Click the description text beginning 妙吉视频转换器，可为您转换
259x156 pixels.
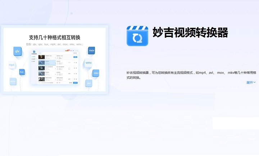[x=191, y=75]
